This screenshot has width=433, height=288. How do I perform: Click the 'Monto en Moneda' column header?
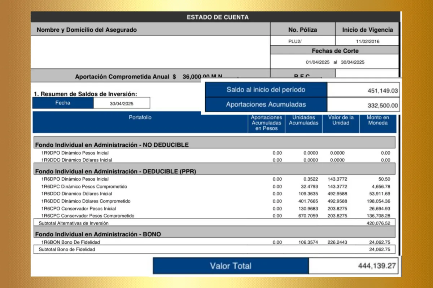377,120
